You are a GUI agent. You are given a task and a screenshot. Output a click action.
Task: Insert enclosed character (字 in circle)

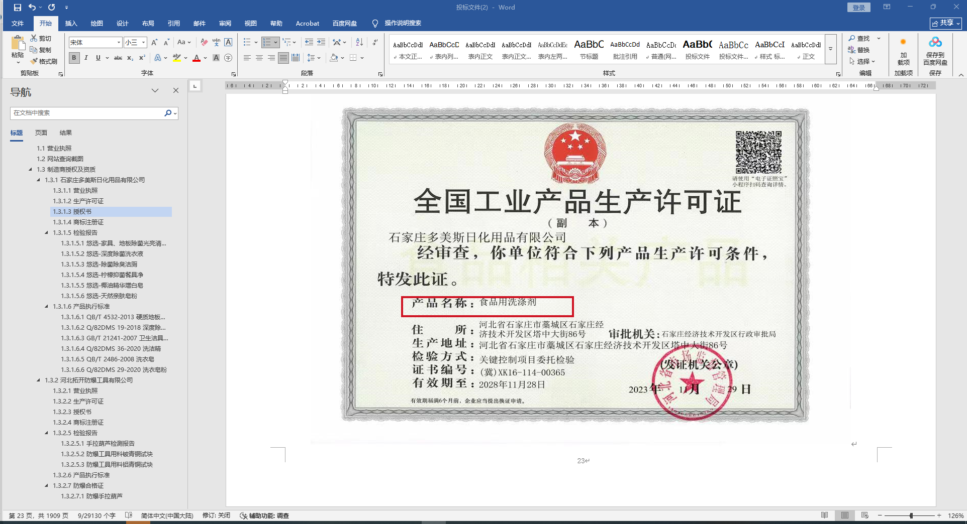point(228,58)
